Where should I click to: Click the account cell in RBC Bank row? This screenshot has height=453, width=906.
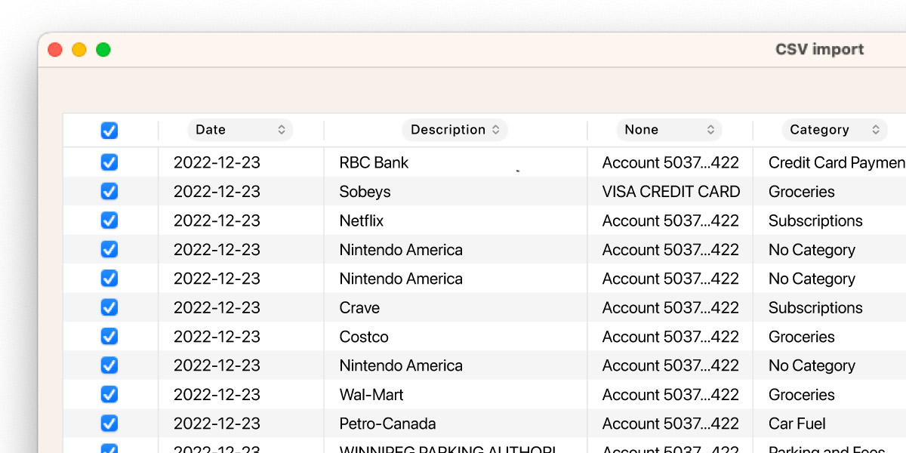pyautogui.click(x=670, y=162)
